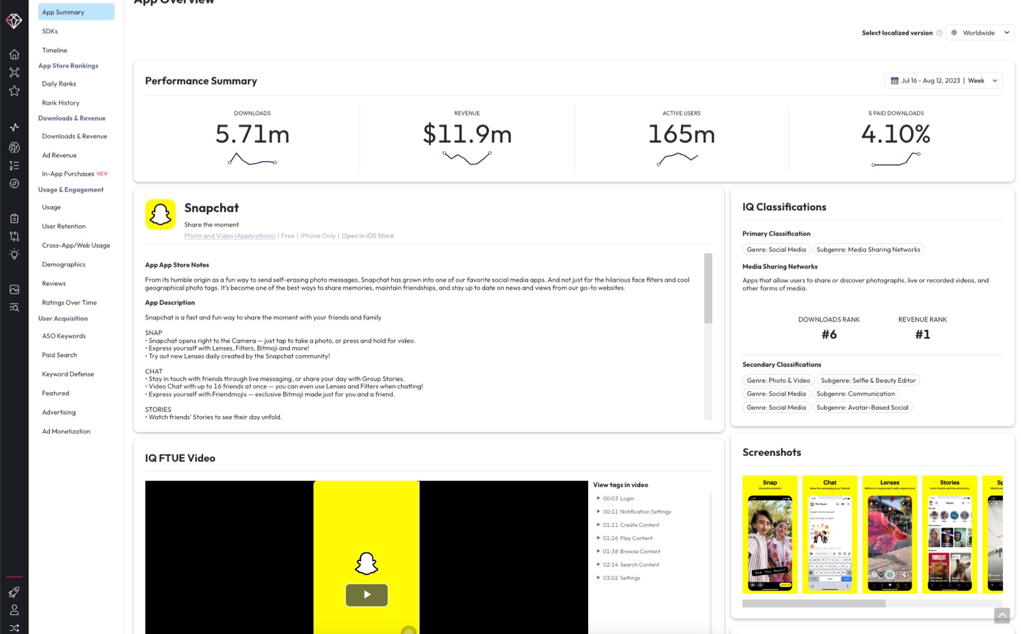Image resolution: width=1021 pixels, height=634 pixels.
Task: Click the Downloads trend sparkline
Action: tap(252, 159)
